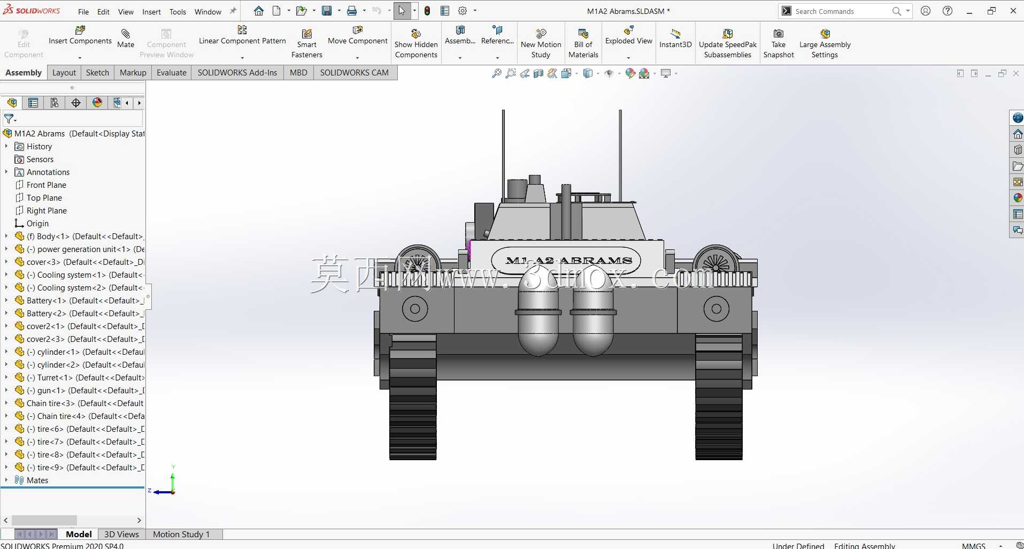Pin the menu bar
Viewport: 1024px width, 549px height.
click(233, 11)
